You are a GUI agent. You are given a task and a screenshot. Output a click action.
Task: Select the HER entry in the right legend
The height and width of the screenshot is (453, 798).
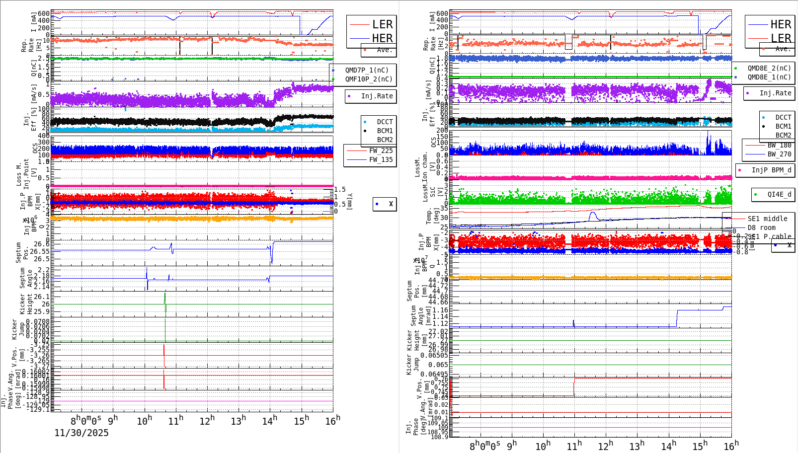[780, 24]
